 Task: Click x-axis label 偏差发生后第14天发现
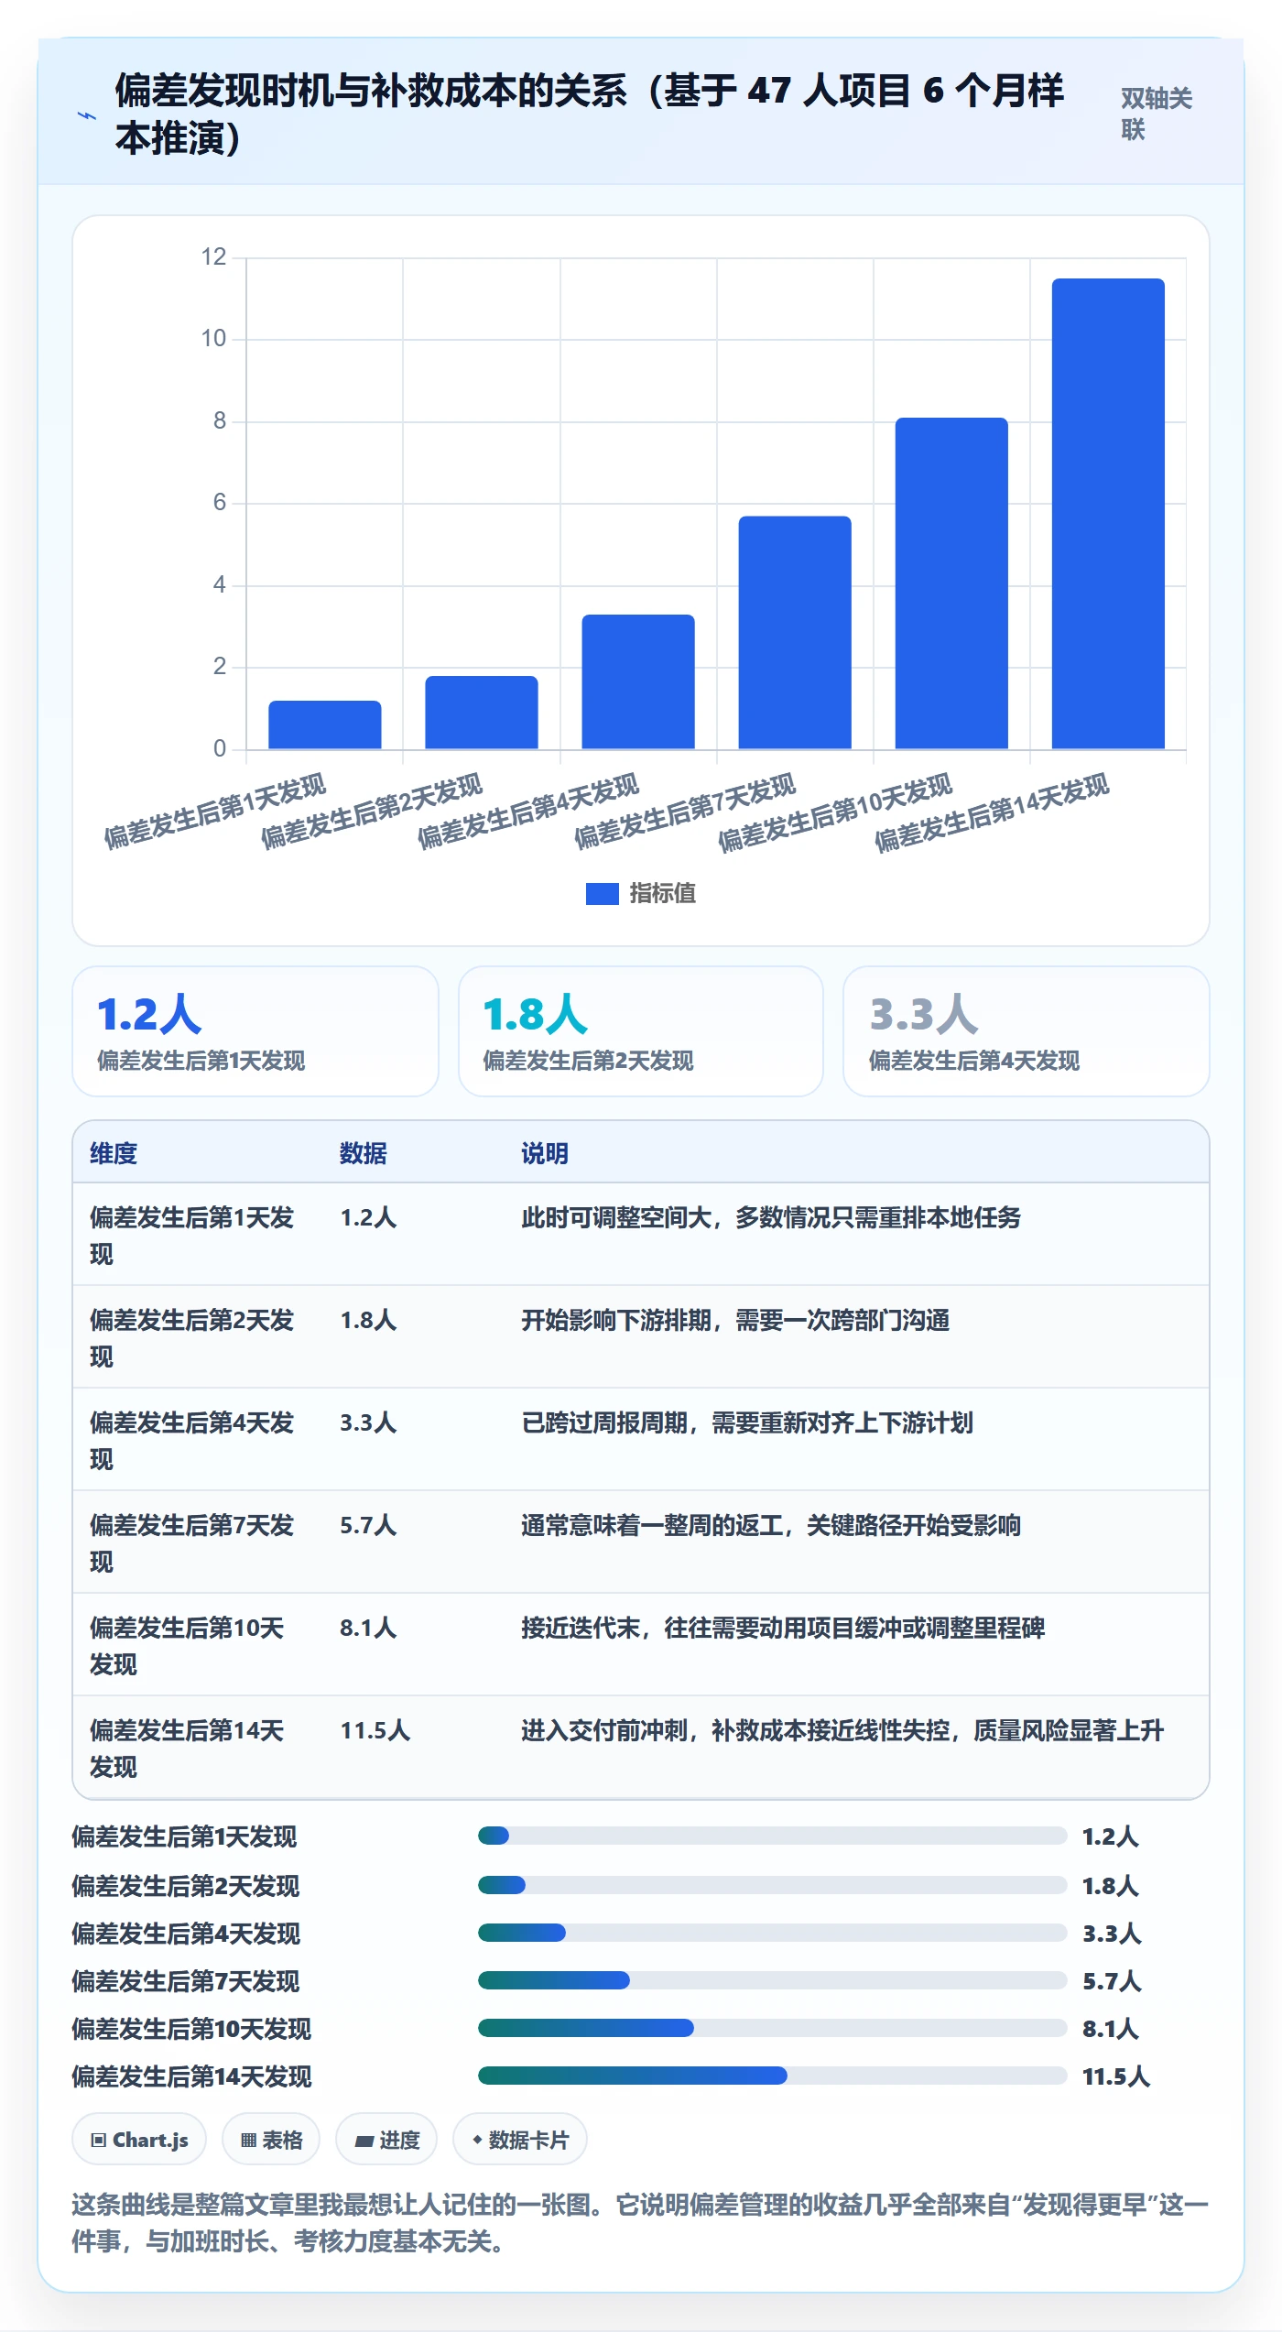pos(992,812)
